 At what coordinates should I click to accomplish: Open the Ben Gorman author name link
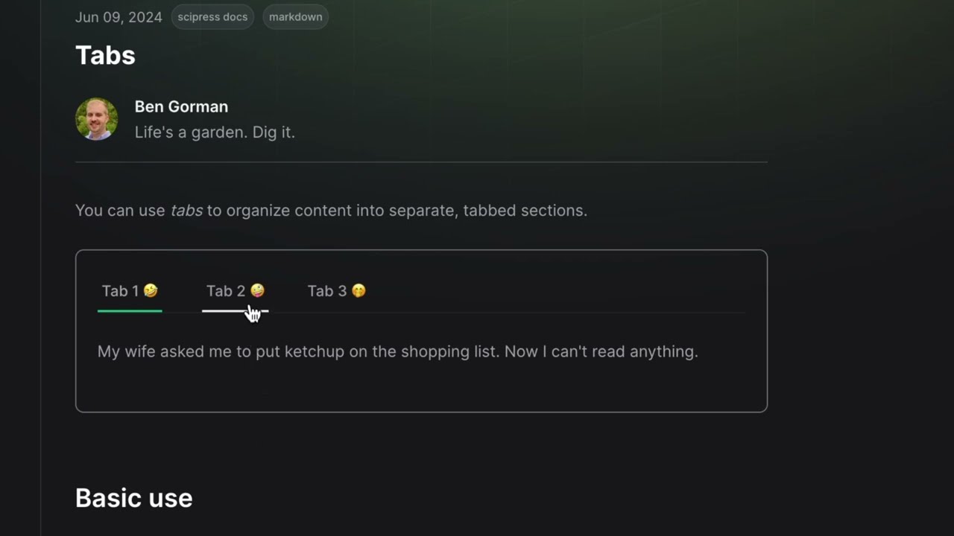181,106
